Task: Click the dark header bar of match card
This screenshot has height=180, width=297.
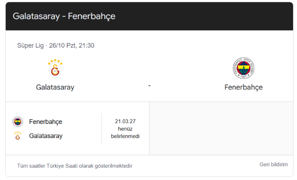Action: pyautogui.click(x=149, y=16)
